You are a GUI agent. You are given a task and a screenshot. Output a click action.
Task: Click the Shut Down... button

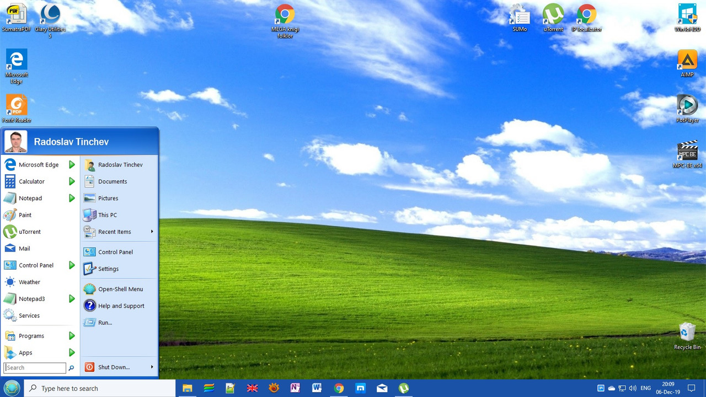pos(114,367)
